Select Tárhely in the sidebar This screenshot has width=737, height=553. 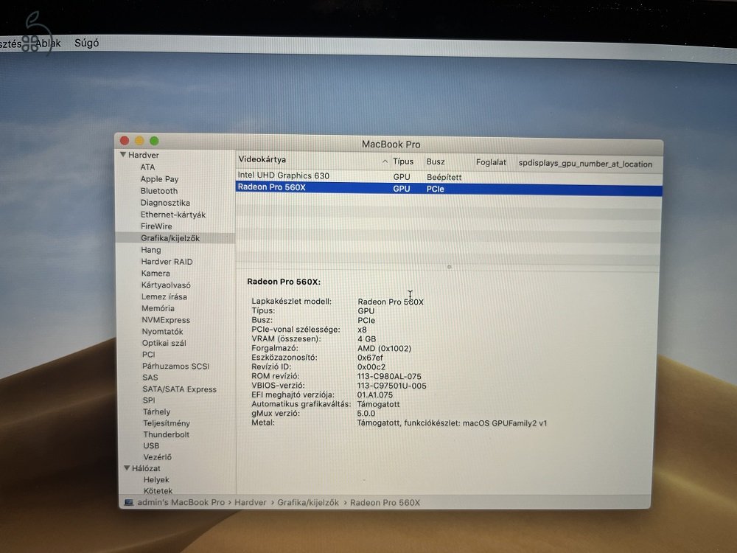point(156,411)
